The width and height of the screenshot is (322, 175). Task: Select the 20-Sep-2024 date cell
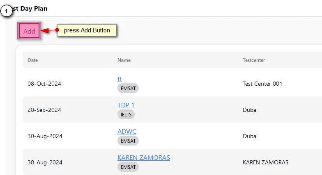(44, 110)
